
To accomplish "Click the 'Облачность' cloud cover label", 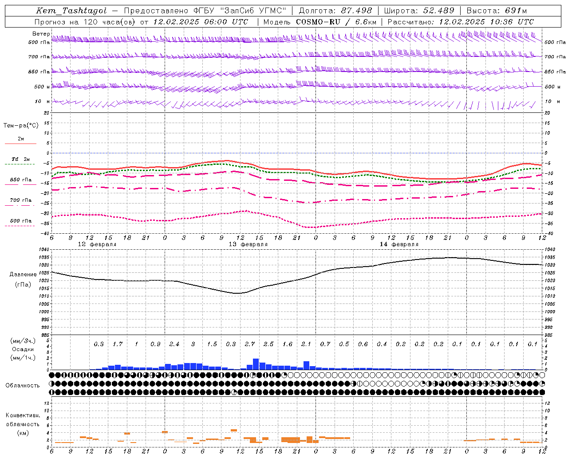I will (x=23, y=385).
